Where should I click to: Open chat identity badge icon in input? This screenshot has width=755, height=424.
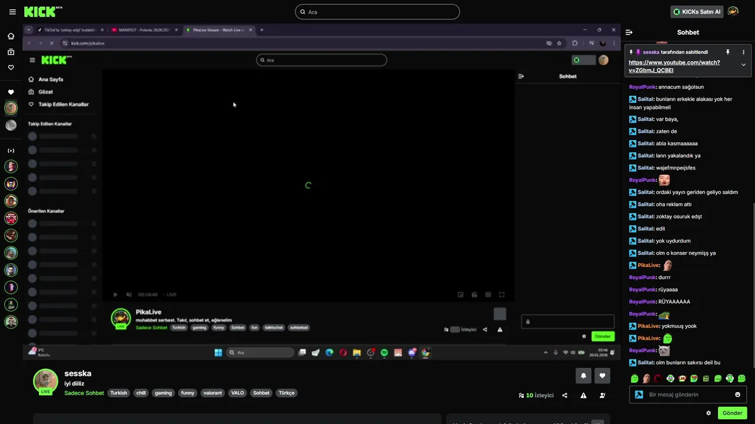click(639, 395)
